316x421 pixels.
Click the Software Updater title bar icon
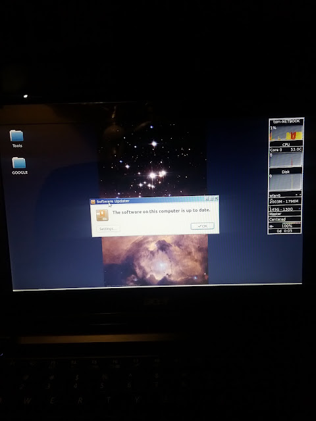point(93,202)
